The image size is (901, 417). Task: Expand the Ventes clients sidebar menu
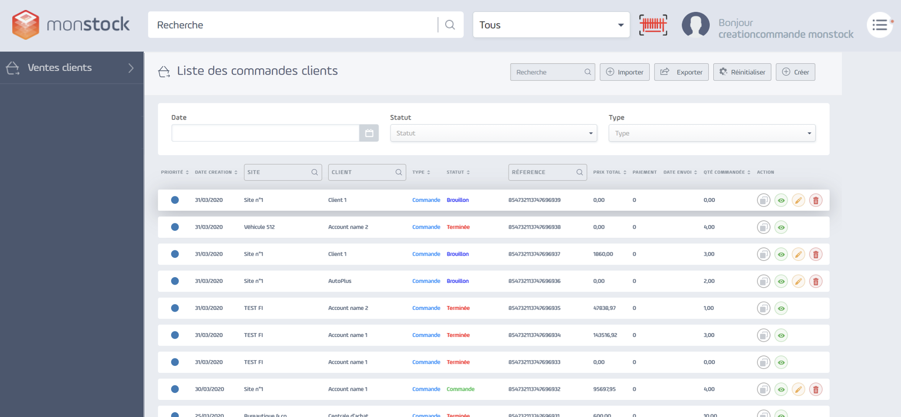(x=72, y=68)
